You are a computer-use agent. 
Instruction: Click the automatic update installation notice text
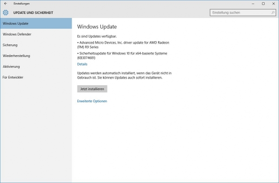click(124, 75)
